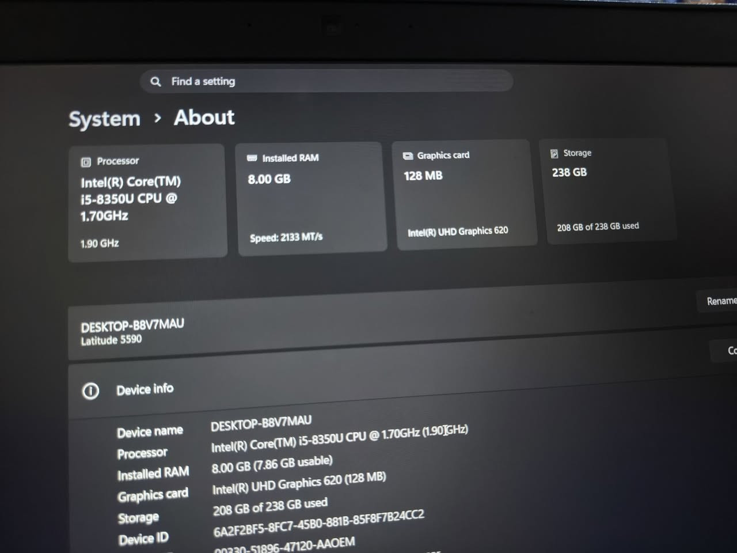The width and height of the screenshot is (737, 553).
Task: Click the Processor label in Device info
Action: (142, 453)
